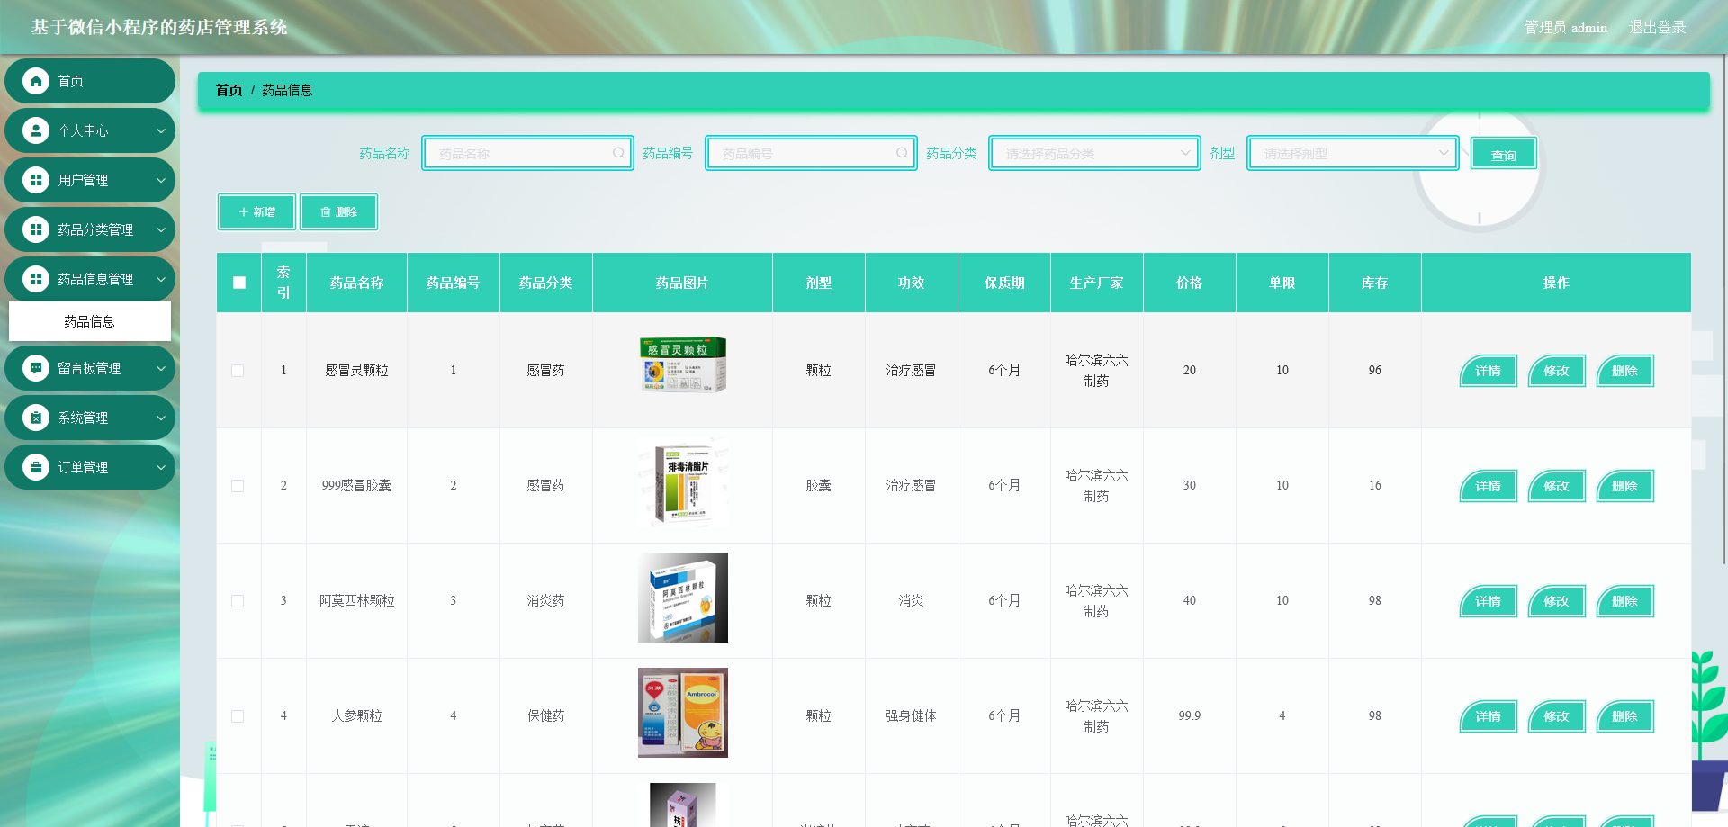Expand the 个人中心 menu chevron
Viewport: 1728px width, 827px height.
[x=161, y=130]
